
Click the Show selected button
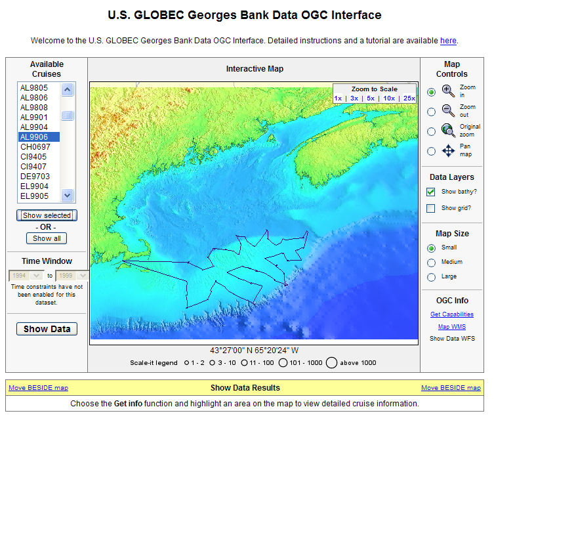(47, 215)
